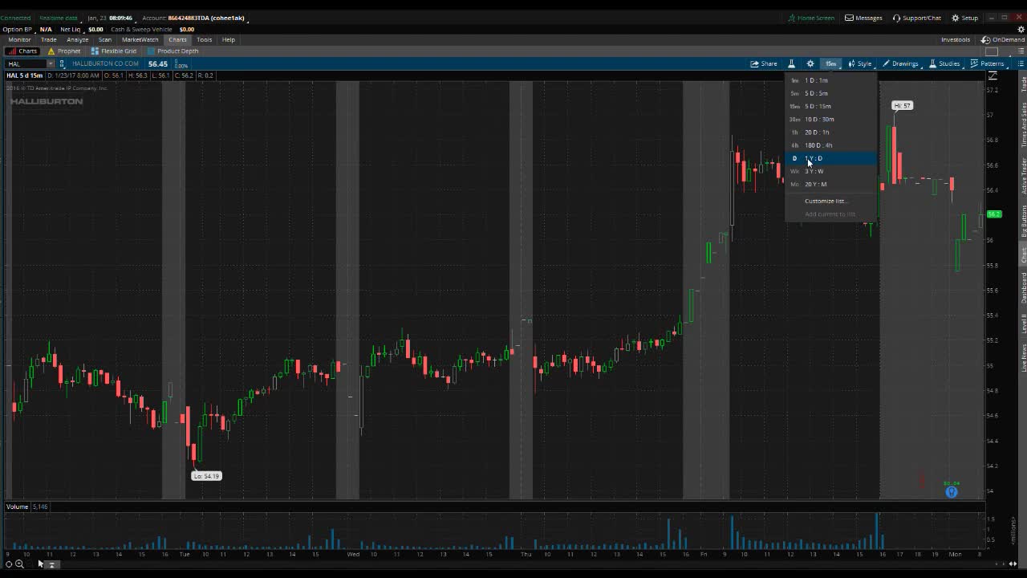Open the Dashboard side tab

point(1023,287)
